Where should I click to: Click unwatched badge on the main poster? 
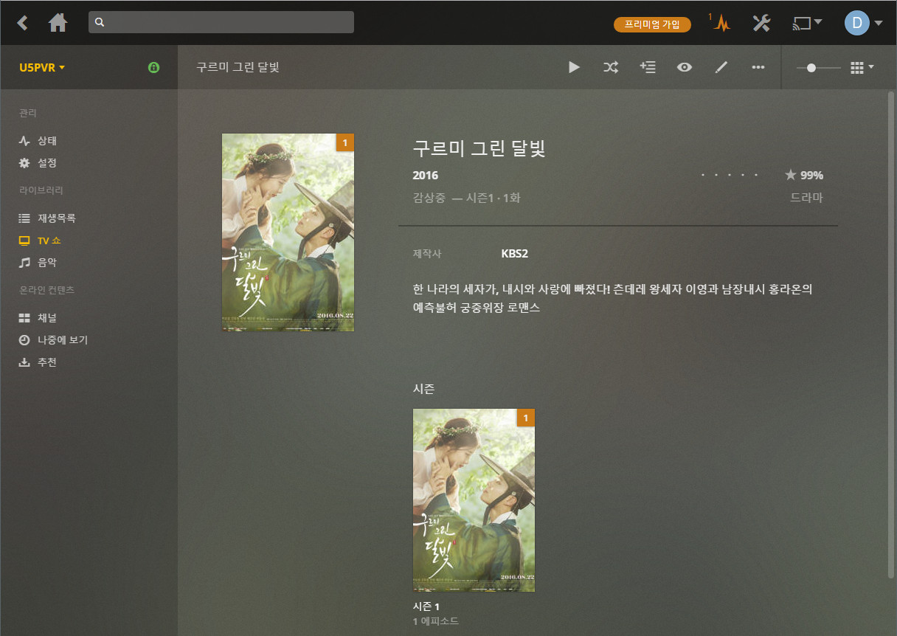click(x=345, y=142)
